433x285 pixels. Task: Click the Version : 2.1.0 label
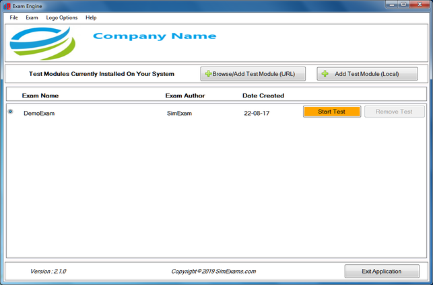tap(48, 271)
